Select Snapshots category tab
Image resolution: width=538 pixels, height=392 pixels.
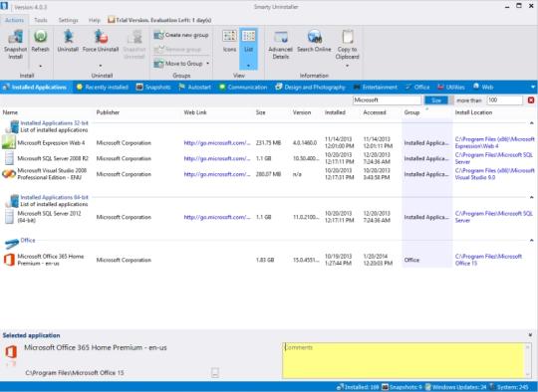(153, 88)
